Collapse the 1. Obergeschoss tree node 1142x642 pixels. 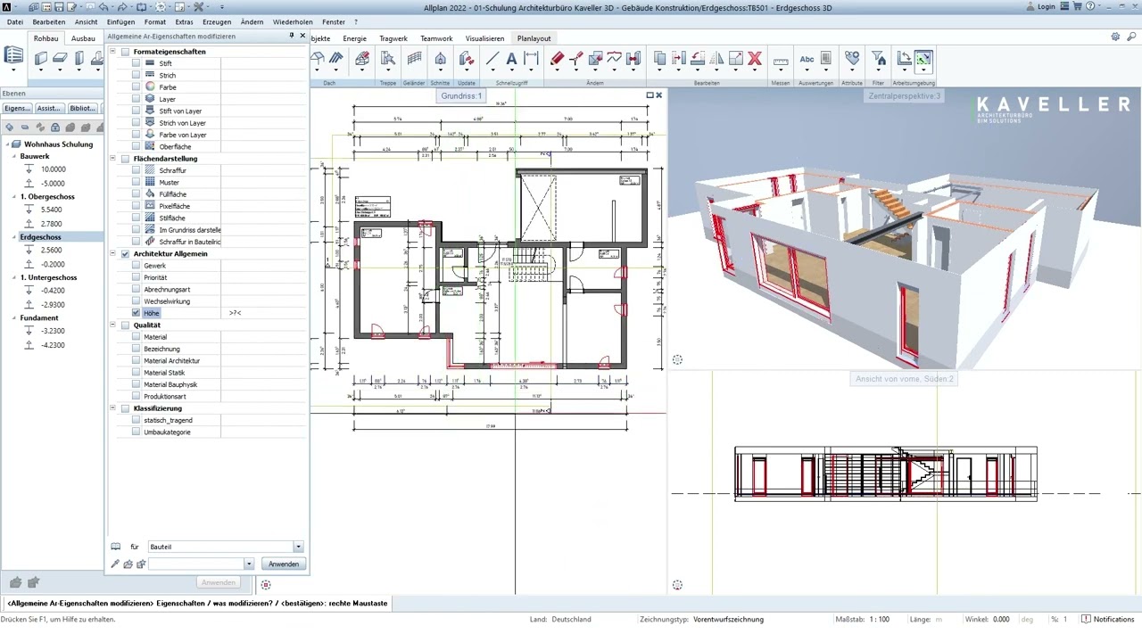pyautogui.click(x=14, y=197)
